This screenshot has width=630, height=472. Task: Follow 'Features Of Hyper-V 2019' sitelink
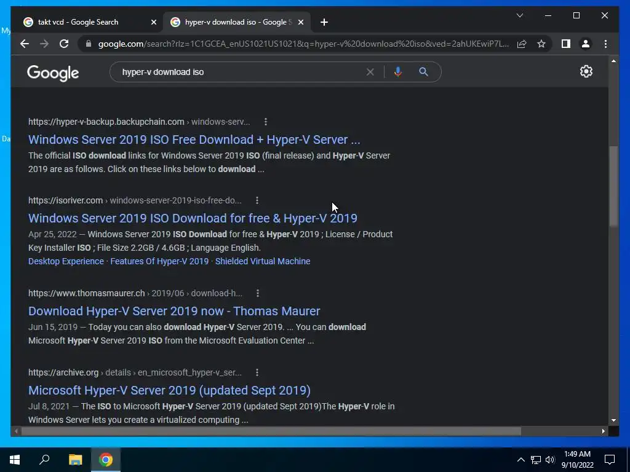(159, 261)
